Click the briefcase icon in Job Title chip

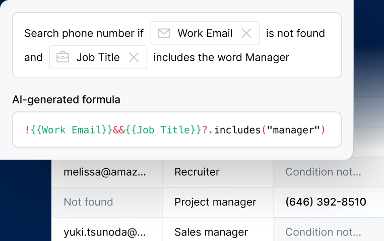click(62, 57)
